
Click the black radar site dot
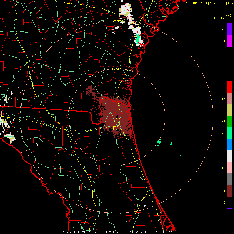pyautogui.click(x=117, y=117)
